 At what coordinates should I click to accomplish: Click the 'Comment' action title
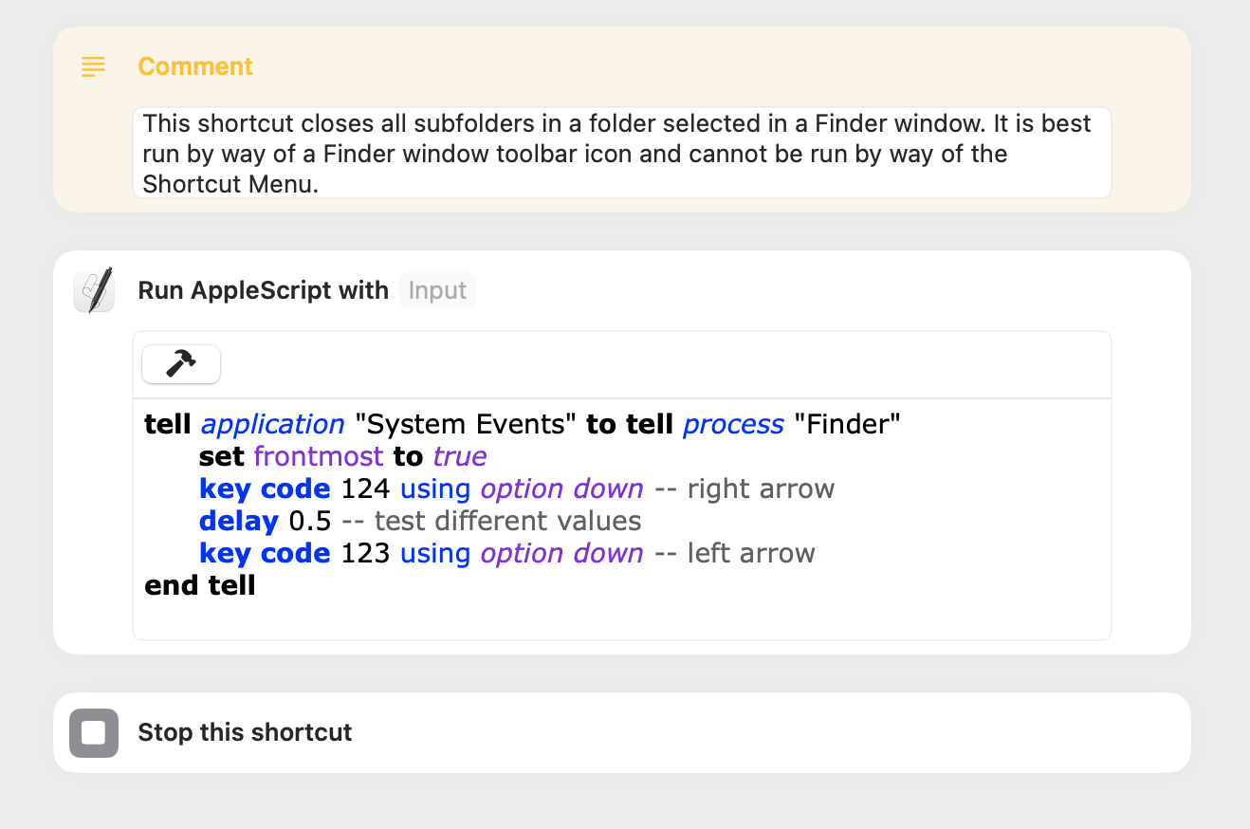tap(195, 66)
